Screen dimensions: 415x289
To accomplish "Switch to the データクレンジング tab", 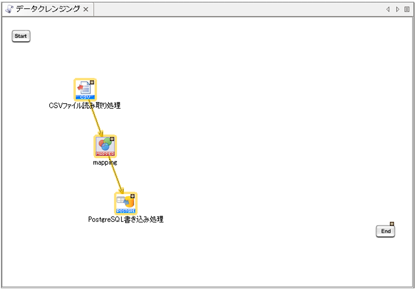I will pos(47,9).
